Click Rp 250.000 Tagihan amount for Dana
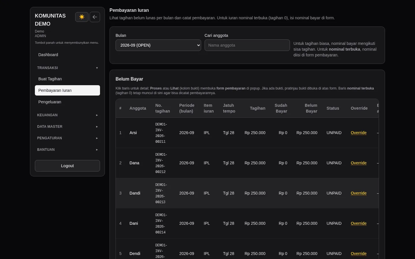The height and width of the screenshot is (259, 415). pos(255,163)
